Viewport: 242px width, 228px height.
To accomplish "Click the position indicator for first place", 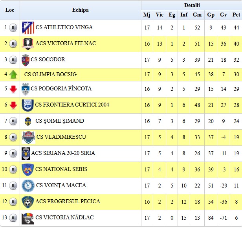I will coord(13,28).
